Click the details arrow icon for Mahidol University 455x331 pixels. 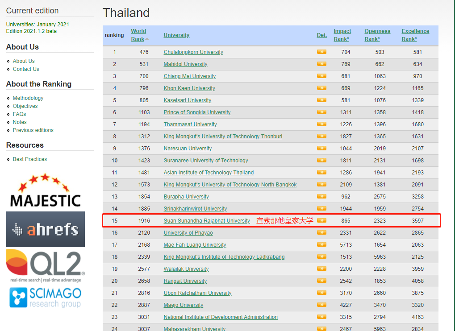point(321,64)
